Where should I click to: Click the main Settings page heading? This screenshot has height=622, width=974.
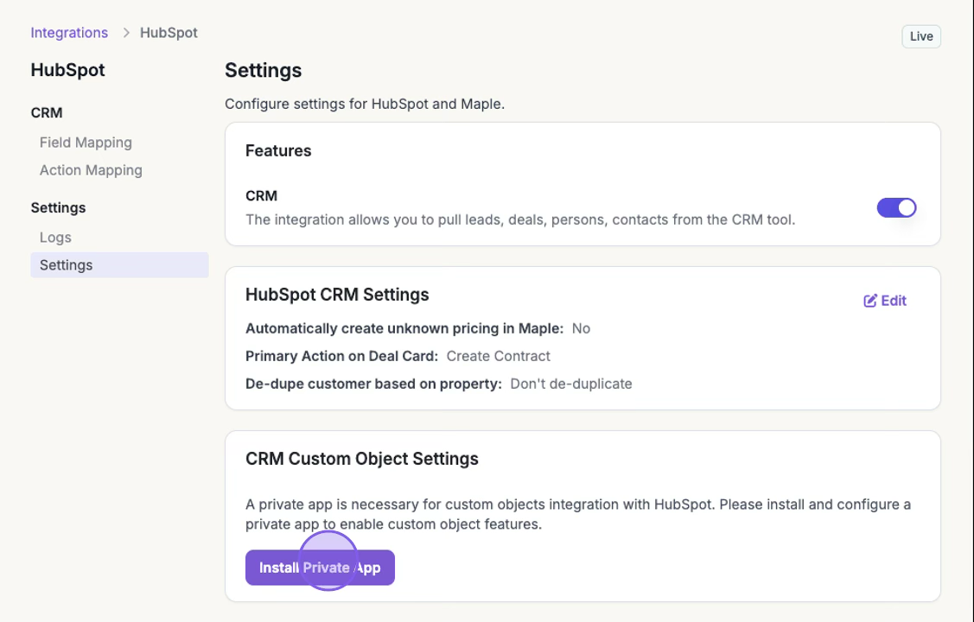(264, 70)
